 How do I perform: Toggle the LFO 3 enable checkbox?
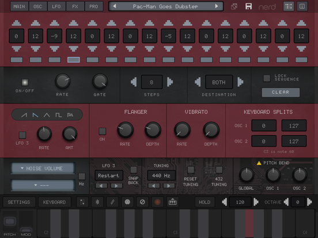coord(22,135)
